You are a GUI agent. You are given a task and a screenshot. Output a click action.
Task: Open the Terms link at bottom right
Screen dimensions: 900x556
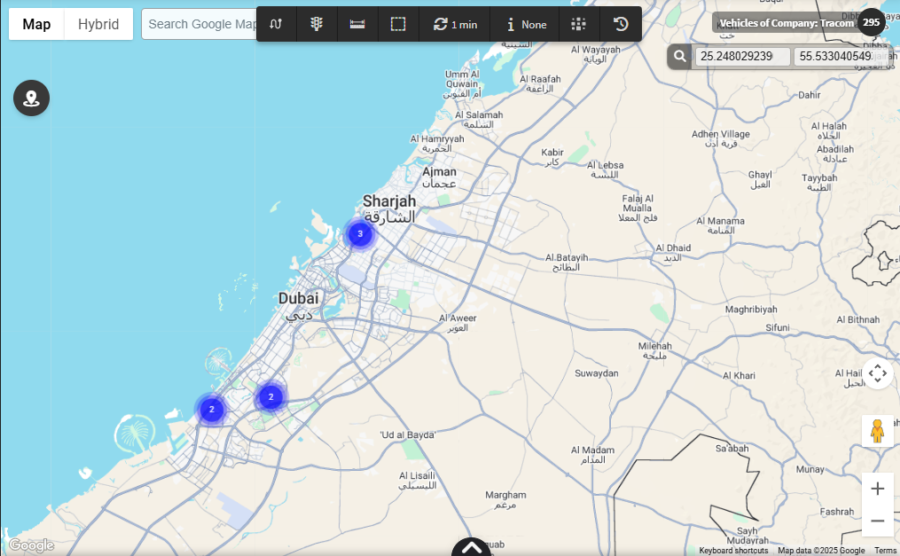[885, 551]
